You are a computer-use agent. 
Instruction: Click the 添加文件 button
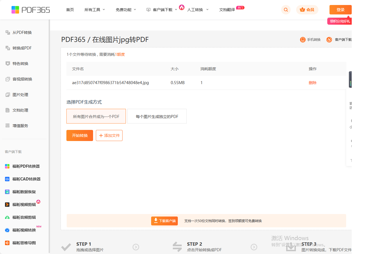(109, 135)
